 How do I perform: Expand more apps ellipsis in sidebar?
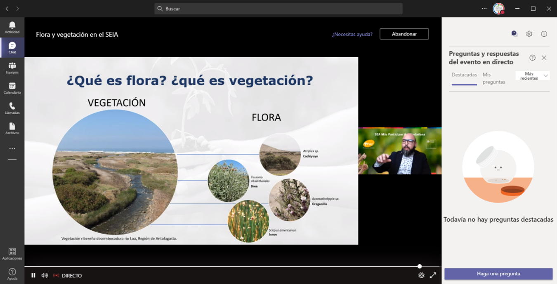pyautogui.click(x=12, y=148)
